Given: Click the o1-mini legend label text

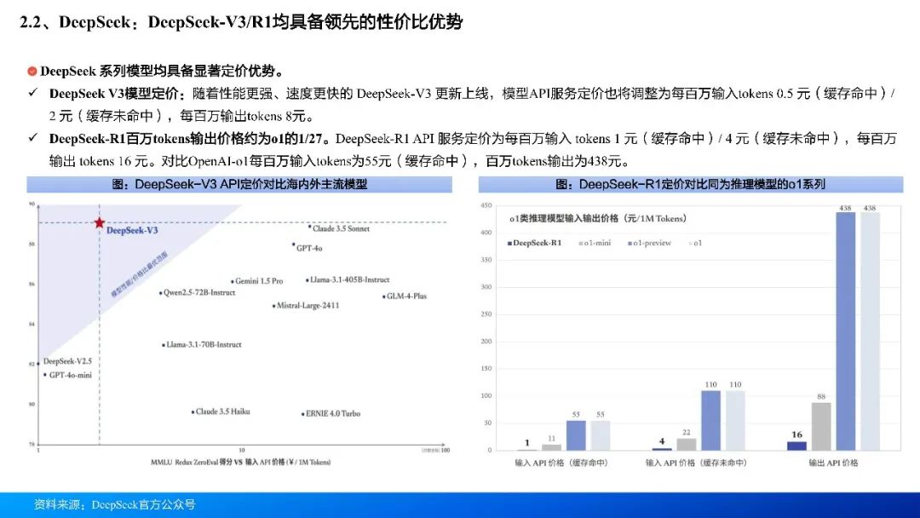Looking at the screenshot, I should [x=597, y=243].
